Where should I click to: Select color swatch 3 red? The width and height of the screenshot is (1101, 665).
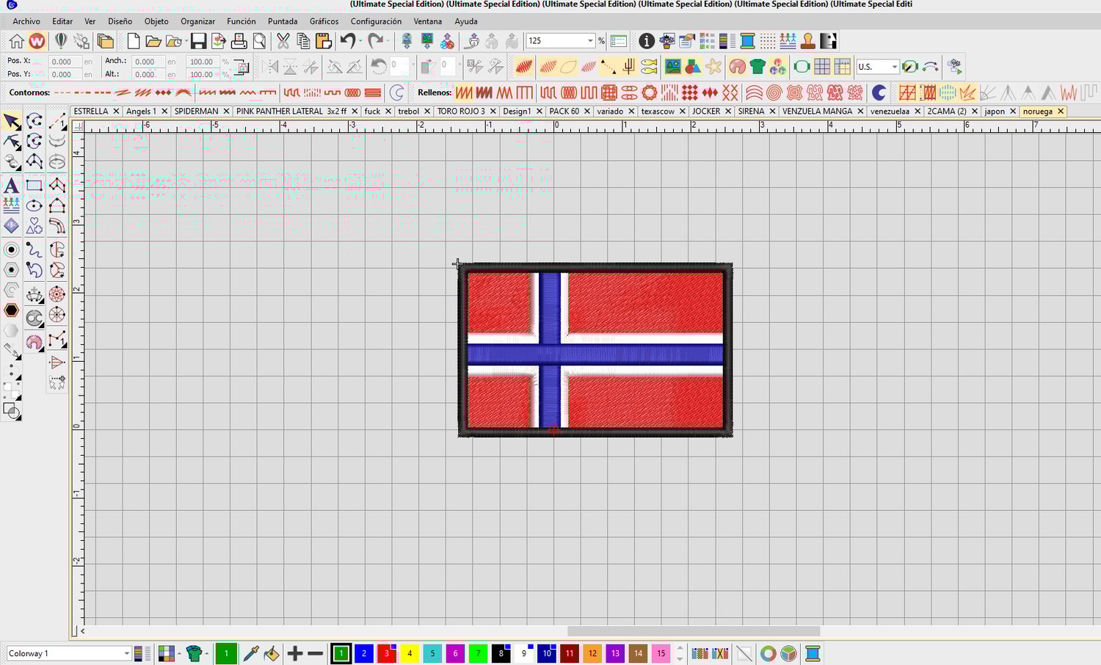pos(387,653)
